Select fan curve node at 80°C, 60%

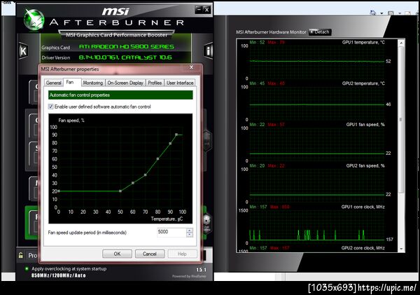[157, 159]
